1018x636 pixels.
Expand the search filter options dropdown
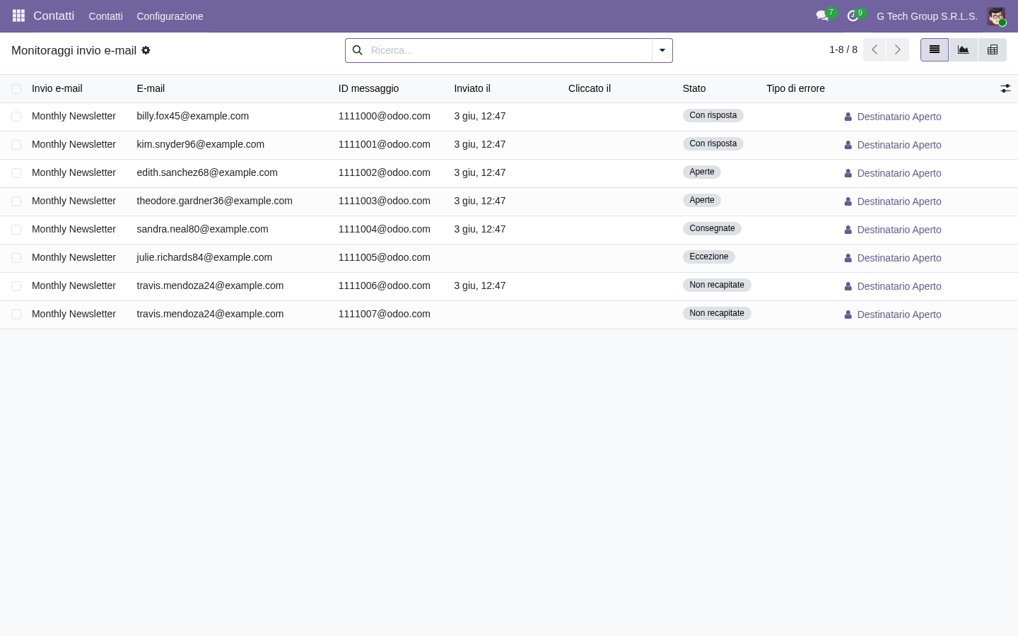point(662,50)
